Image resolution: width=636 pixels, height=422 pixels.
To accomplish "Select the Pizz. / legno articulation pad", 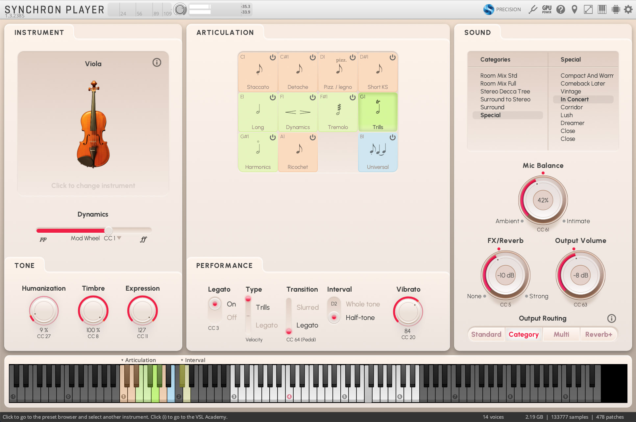I will click(338, 72).
